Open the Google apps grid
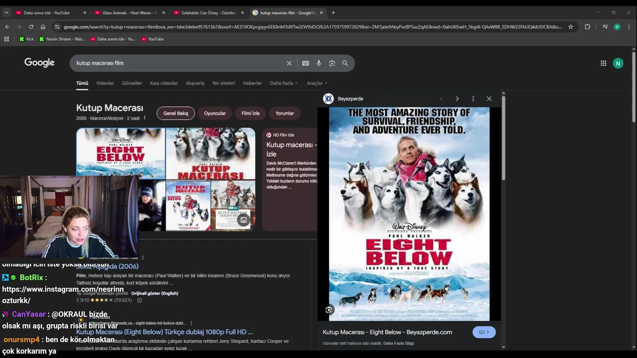Screen dimensions: 637x358 [x=603, y=63]
